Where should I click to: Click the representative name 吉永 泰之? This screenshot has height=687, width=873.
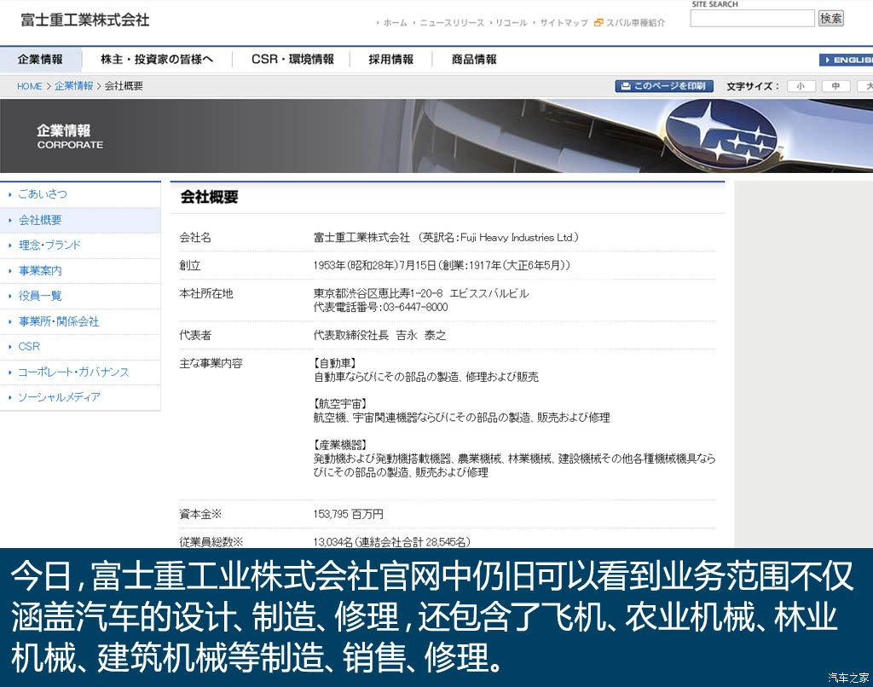coord(421,335)
